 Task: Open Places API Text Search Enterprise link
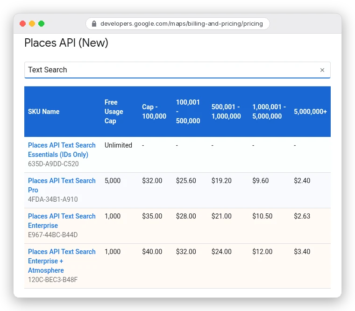point(62,221)
